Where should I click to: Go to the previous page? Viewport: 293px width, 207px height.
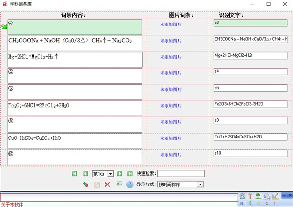coord(85,174)
